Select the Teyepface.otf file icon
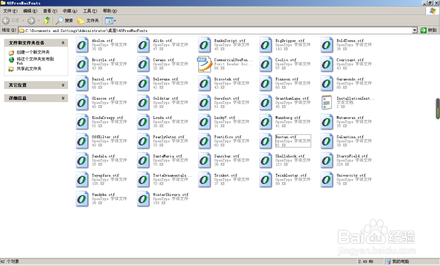The image size is (440, 266). [82, 180]
